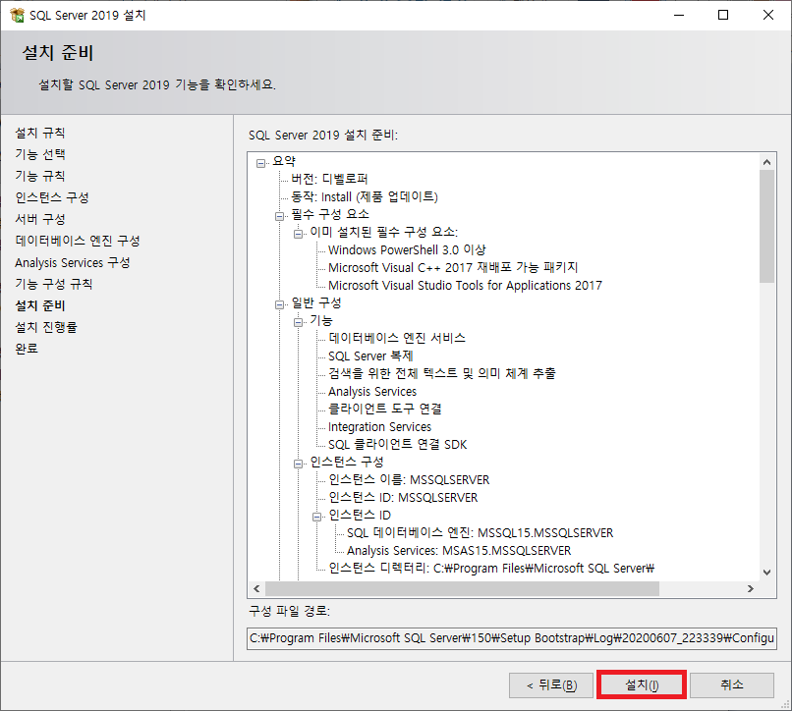Image resolution: width=792 pixels, height=711 pixels.
Task: Minimize the SQL Server setup window
Action: [679, 15]
